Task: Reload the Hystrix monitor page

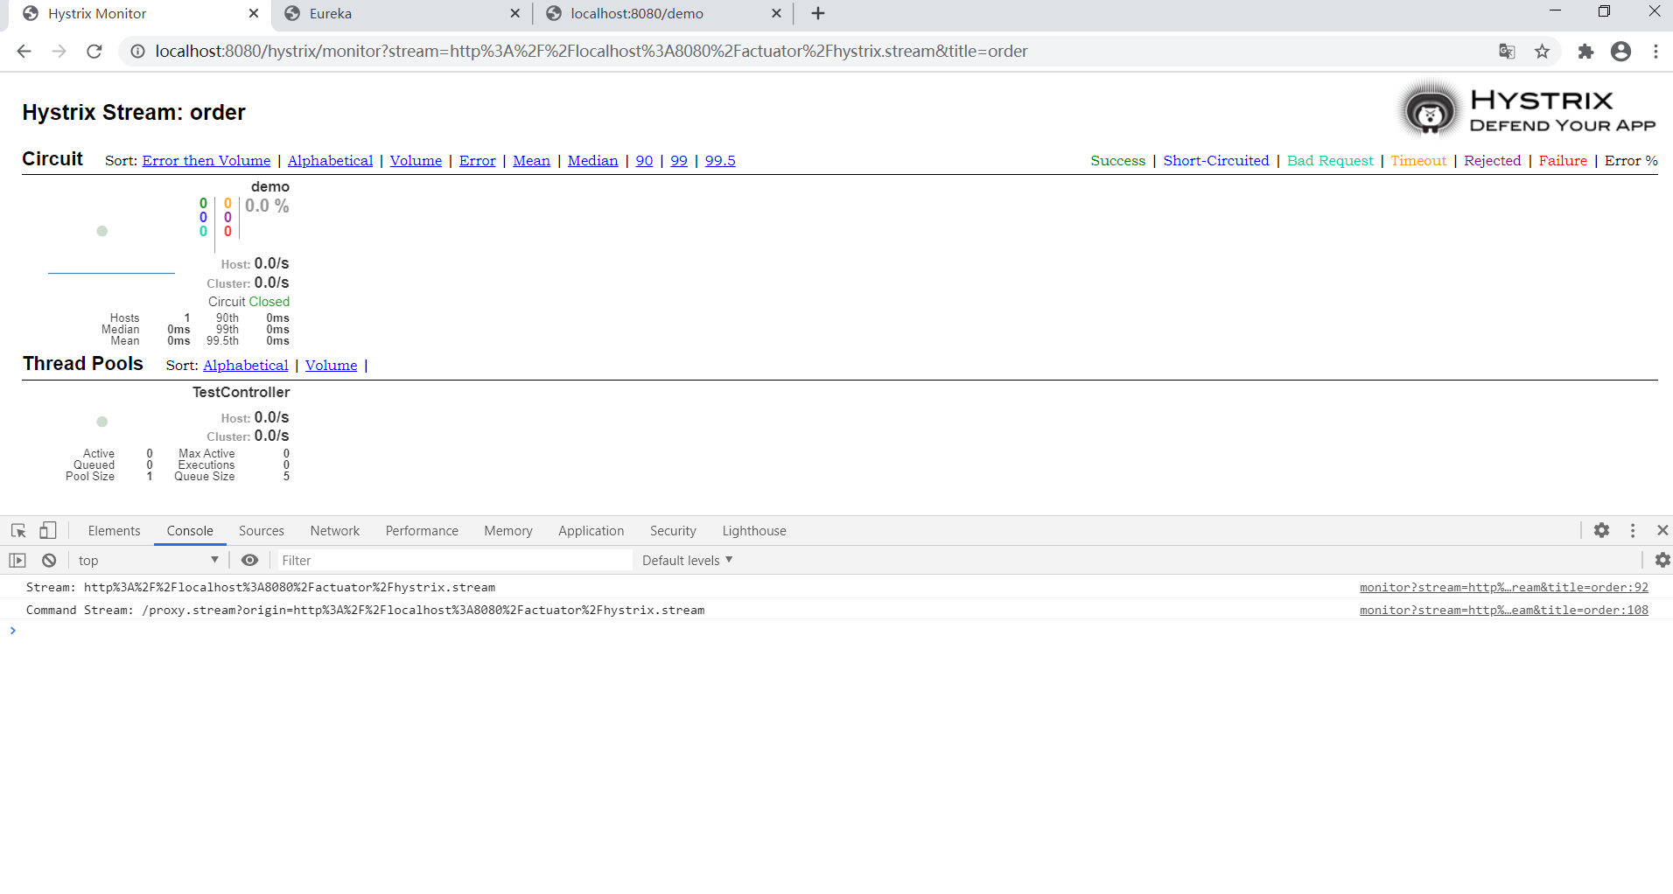Action: 94,52
